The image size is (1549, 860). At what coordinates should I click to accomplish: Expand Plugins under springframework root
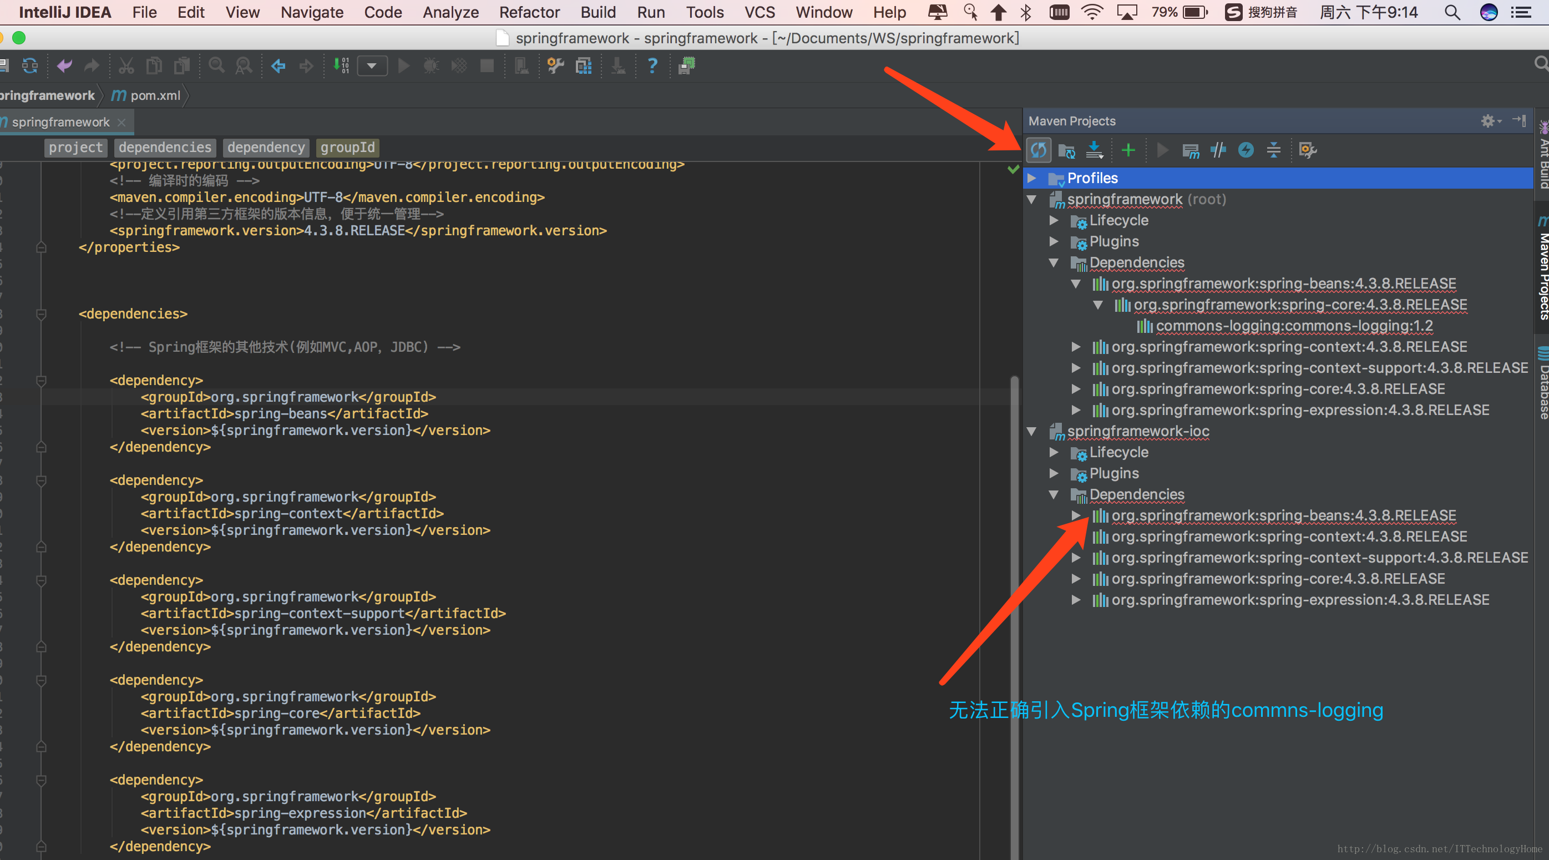pyautogui.click(x=1054, y=241)
